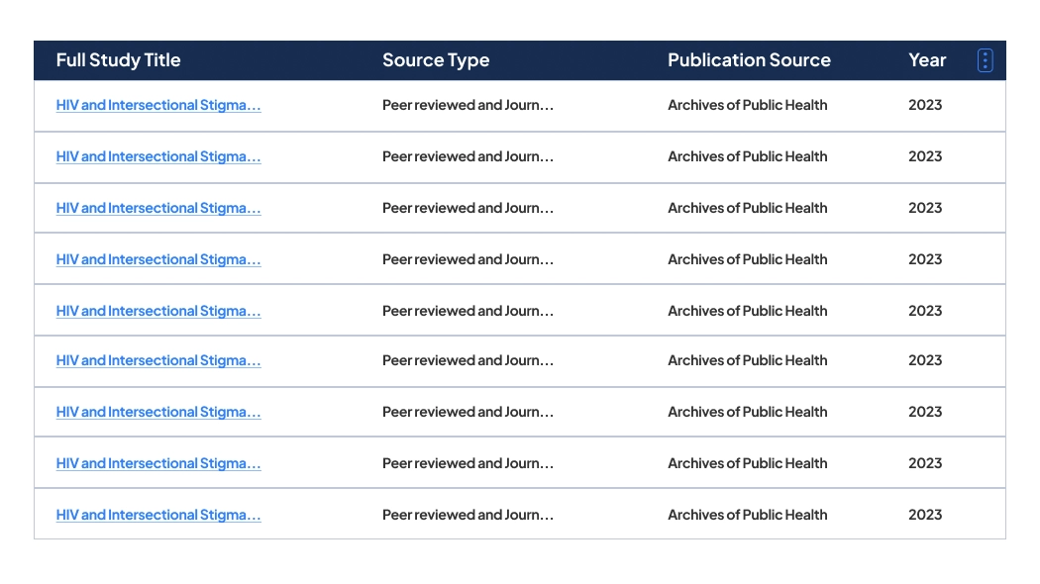Open the study link in the fourth row

tap(158, 259)
